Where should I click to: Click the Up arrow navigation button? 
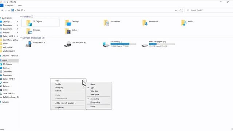coord(9,11)
